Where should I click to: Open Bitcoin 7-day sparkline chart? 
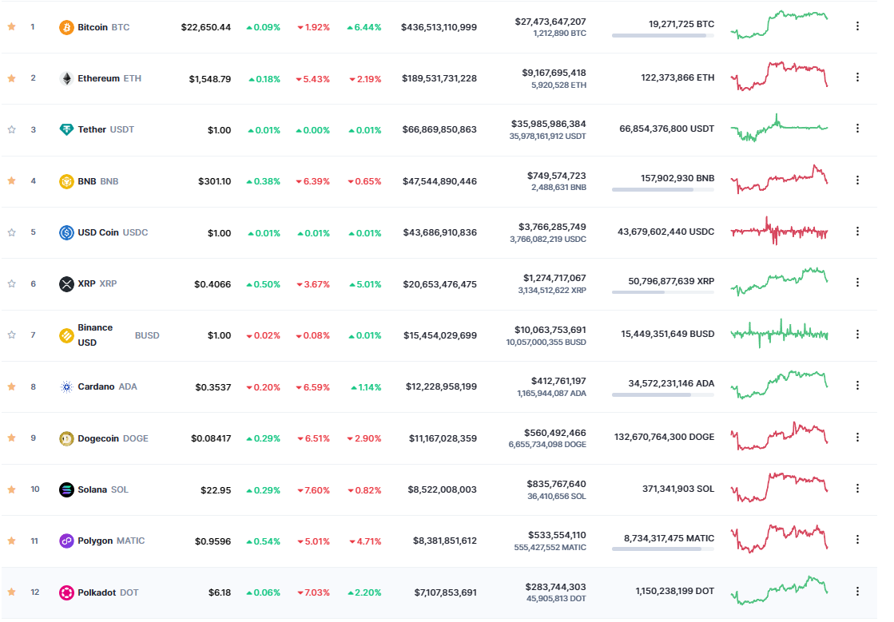(780, 25)
